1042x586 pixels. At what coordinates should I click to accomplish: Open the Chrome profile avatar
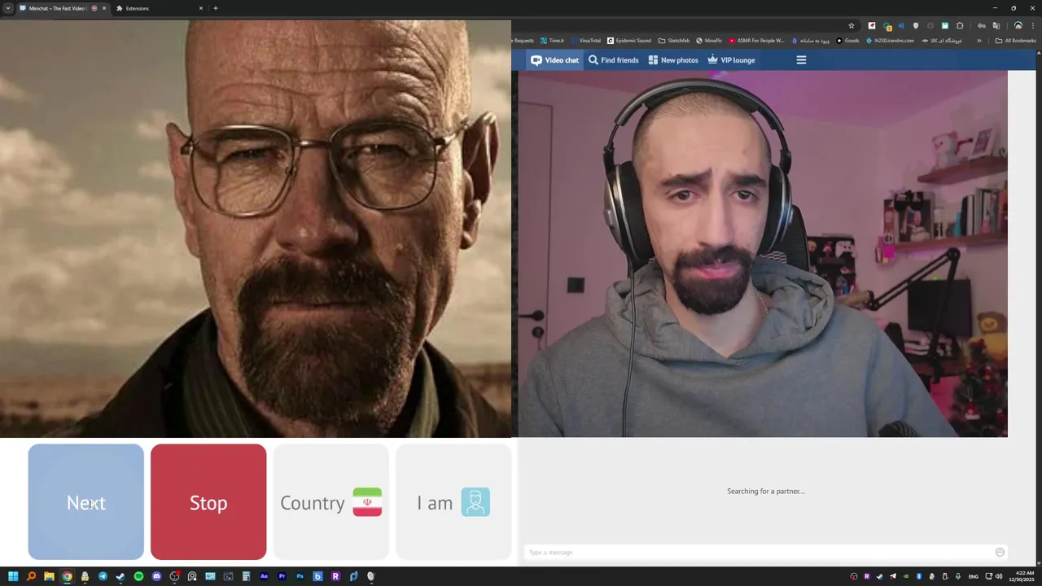[x=1018, y=26]
